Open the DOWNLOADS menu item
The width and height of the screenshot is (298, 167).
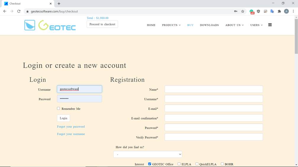(x=209, y=25)
